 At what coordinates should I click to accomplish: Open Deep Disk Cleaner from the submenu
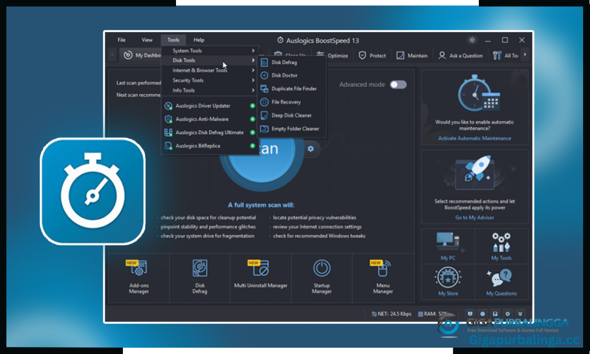coord(291,116)
